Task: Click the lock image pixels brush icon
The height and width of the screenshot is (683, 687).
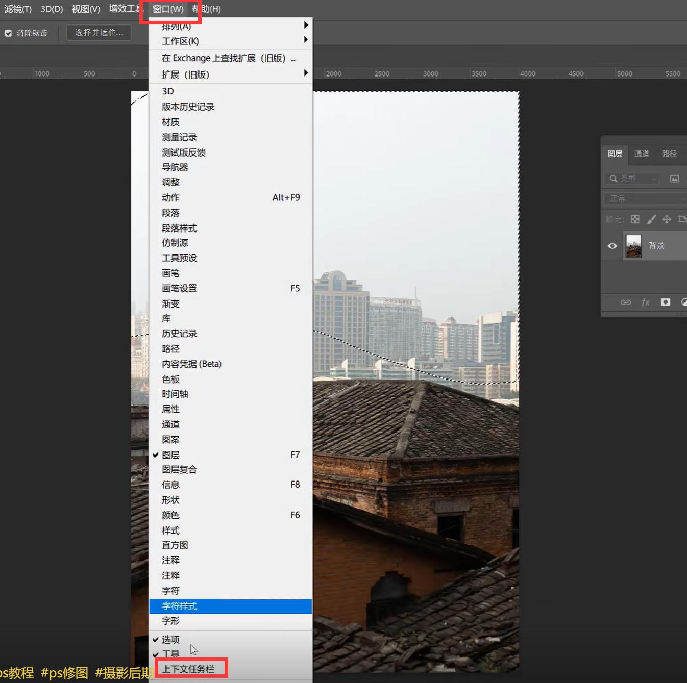Action: coord(651,219)
